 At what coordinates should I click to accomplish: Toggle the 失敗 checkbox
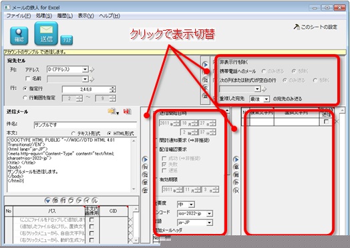tap(164, 164)
